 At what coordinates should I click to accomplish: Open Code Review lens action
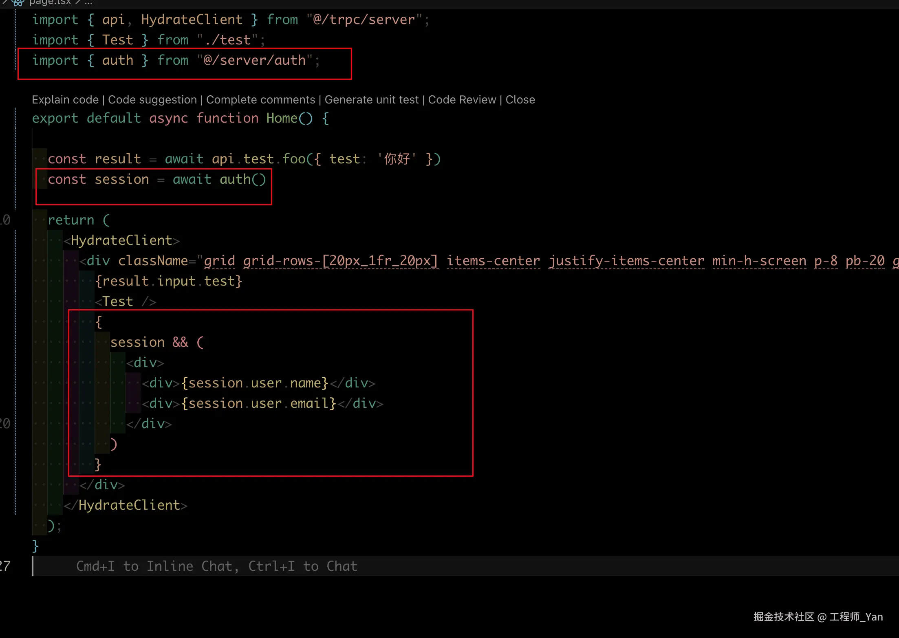[462, 100]
